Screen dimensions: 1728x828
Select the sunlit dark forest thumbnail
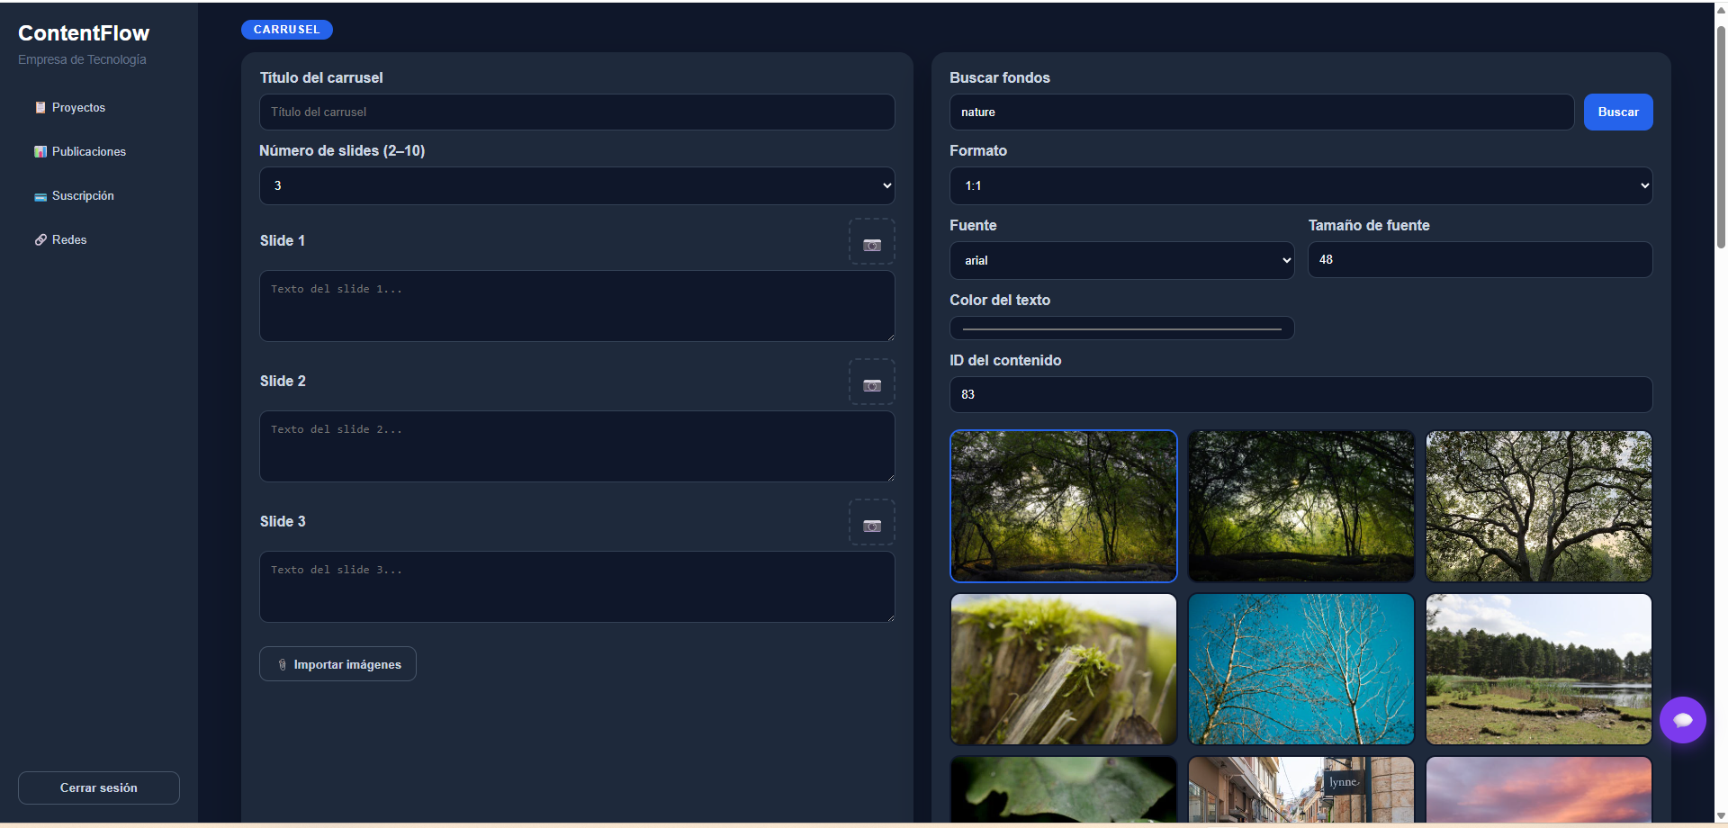1301,506
